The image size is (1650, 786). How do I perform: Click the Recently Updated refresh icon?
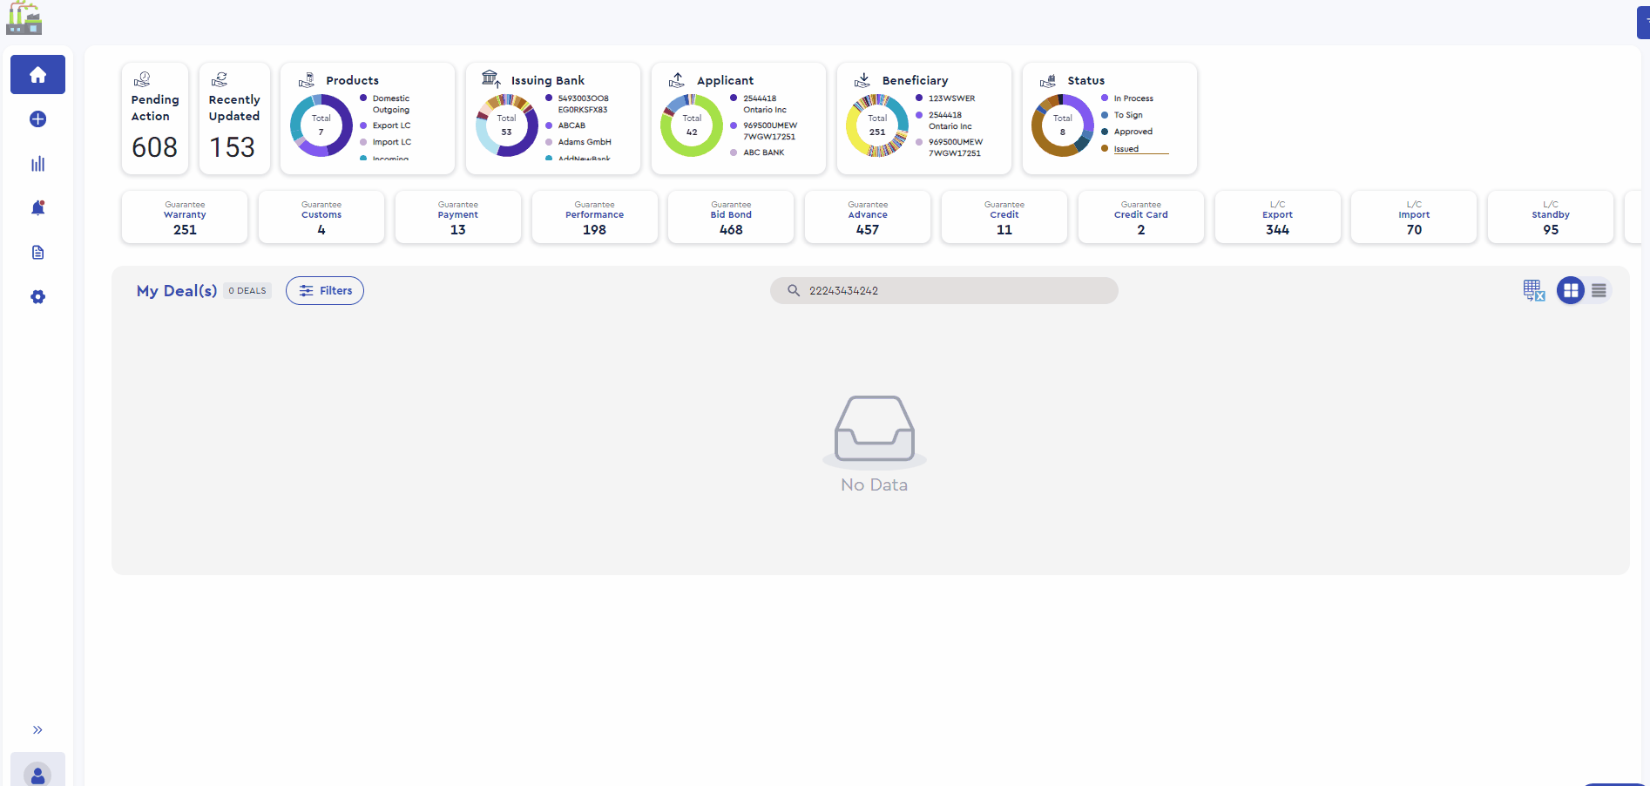click(x=220, y=79)
